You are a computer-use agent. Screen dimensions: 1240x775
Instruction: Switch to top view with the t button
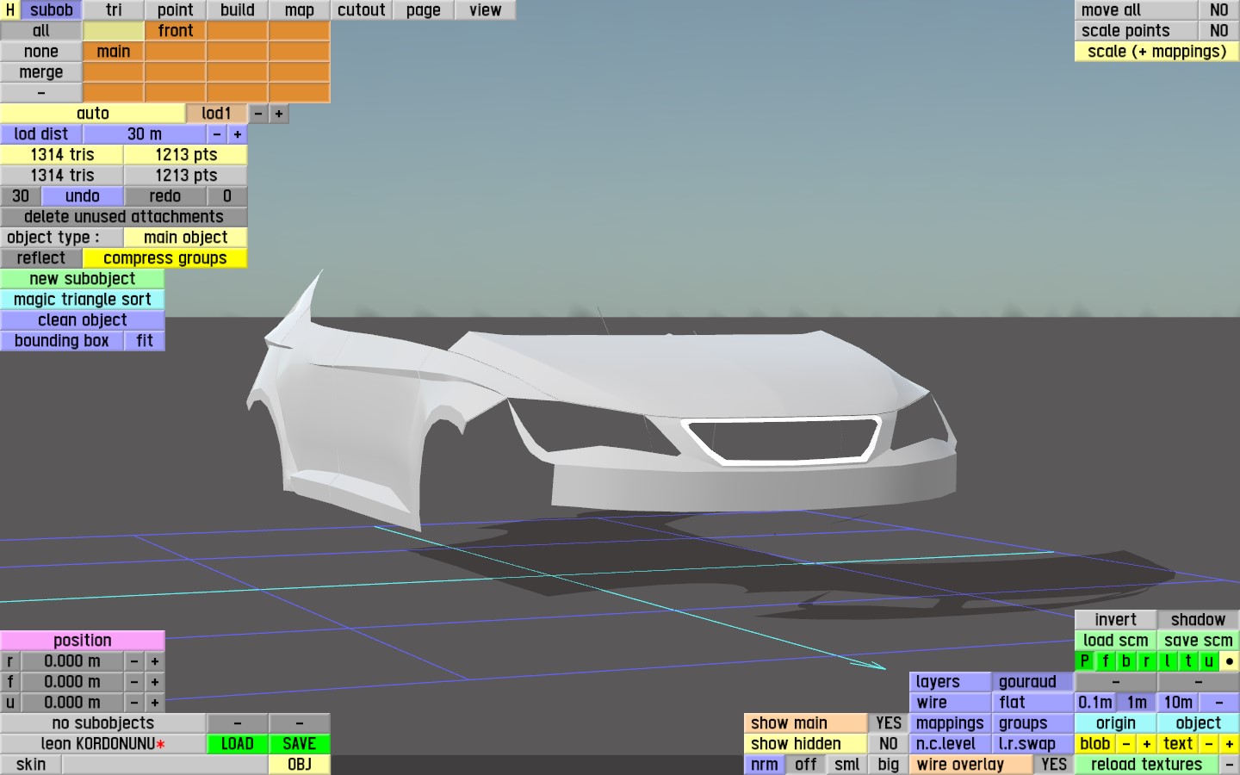click(1188, 661)
